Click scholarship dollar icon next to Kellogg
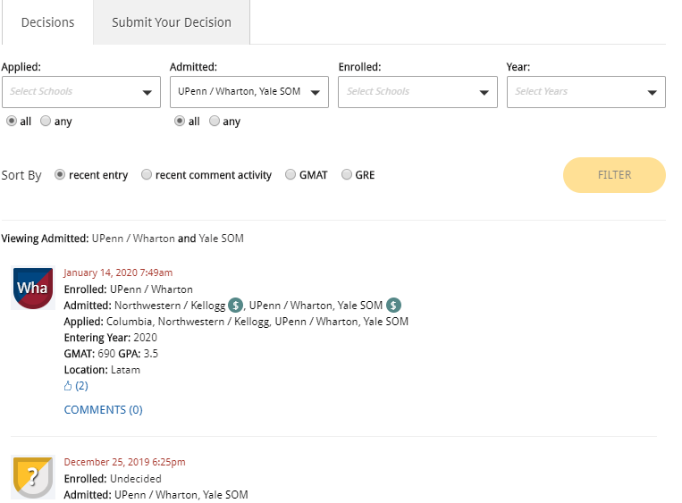 [x=235, y=306]
